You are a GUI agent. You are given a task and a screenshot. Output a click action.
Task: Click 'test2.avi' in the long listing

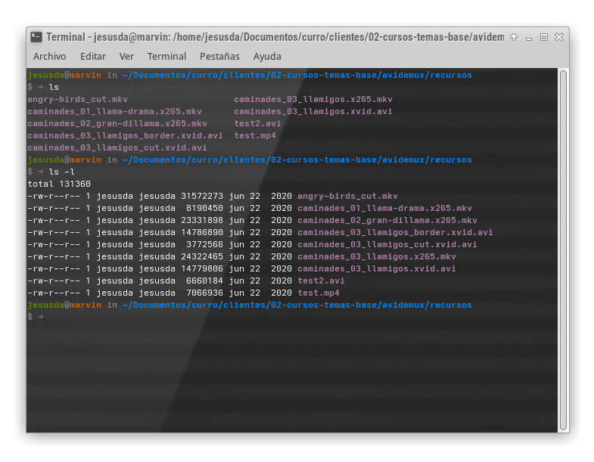click(321, 281)
